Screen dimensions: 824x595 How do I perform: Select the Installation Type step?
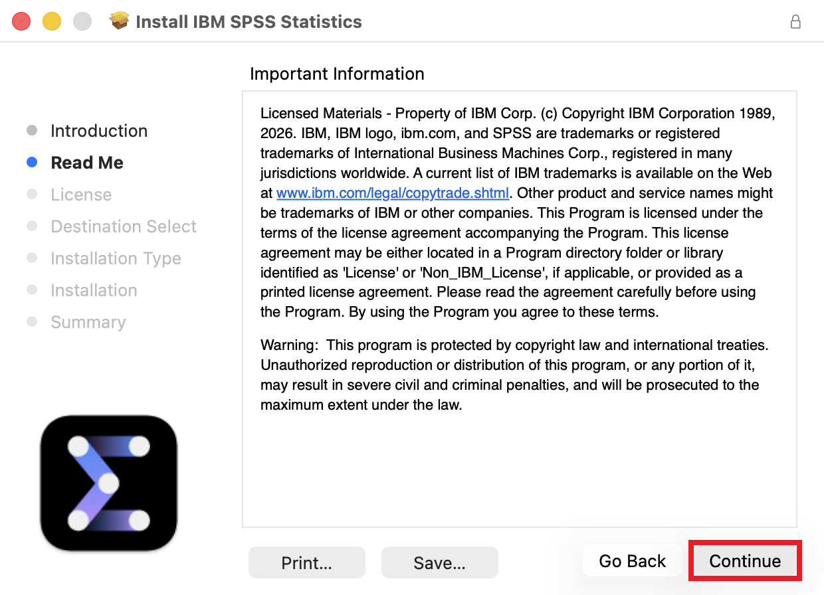click(116, 258)
